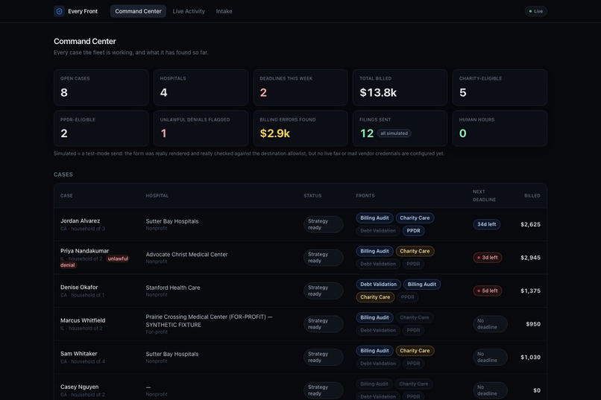Screen dimensions: 601x400
Task: Click the Status column header
Action: tap(312, 196)
